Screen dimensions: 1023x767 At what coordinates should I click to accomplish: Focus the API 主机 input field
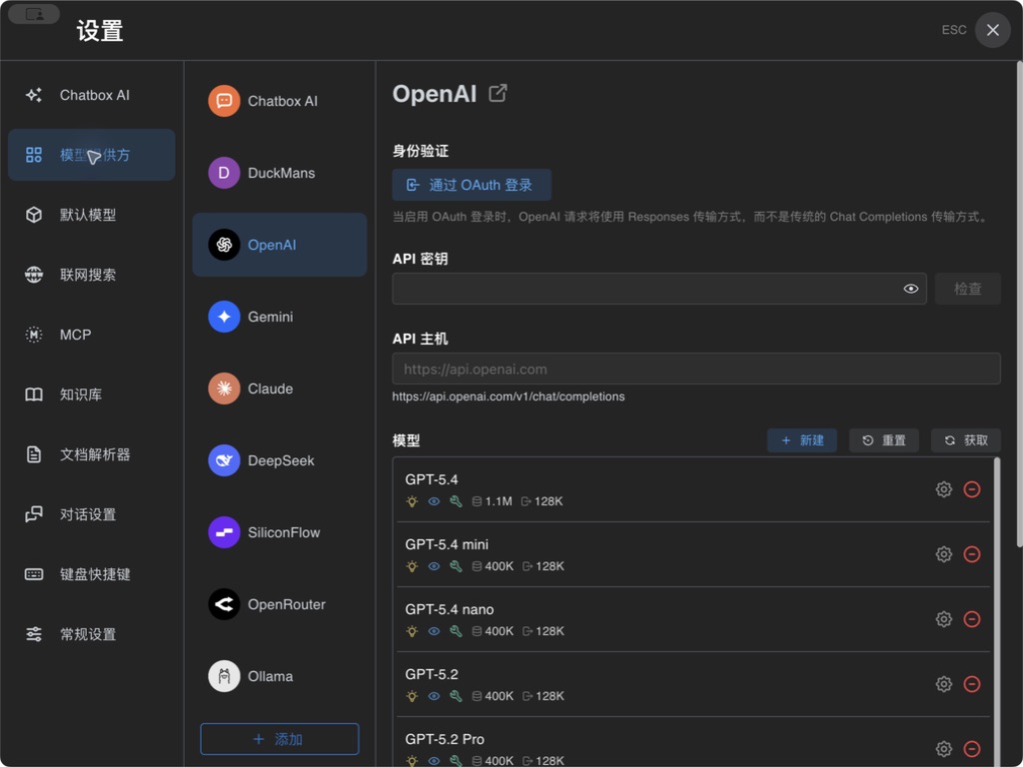click(696, 369)
